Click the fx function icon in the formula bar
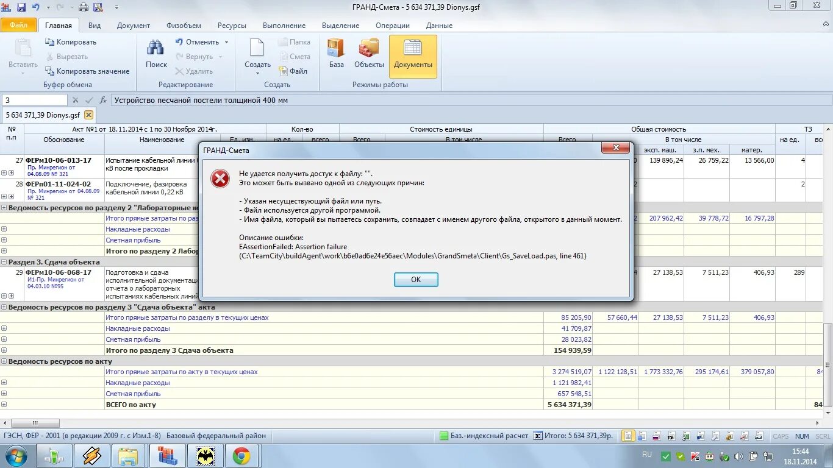This screenshot has width=833, height=468. click(103, 100)
